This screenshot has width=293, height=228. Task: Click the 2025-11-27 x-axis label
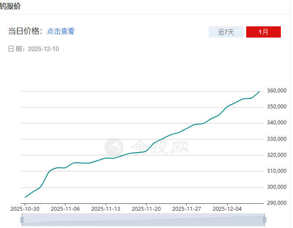coord(186,209)
